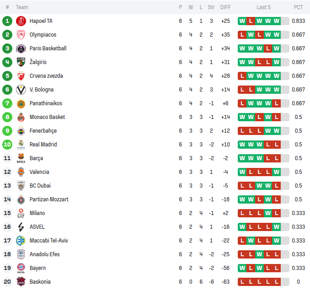Open the Real Madrid team link

pos(43,145)
